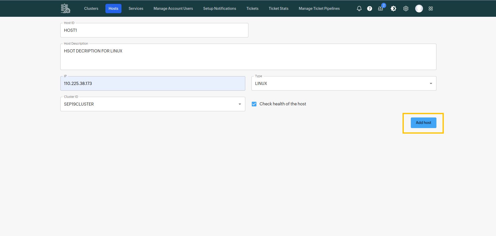Screen dimensions: 496x236
Task: Uncheck Check health of the host
Action: (x=254, y=104)
